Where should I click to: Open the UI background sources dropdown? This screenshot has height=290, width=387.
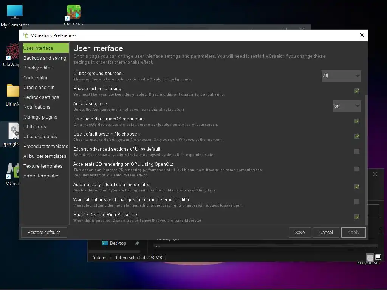(341, 76)
